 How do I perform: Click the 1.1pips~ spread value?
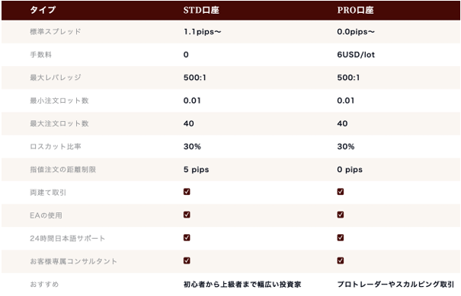click(x=202, y=32)
